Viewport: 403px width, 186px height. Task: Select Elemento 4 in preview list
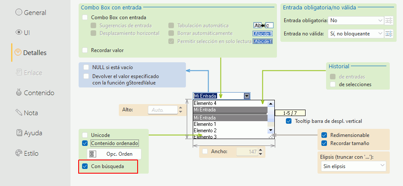point(230,103)
